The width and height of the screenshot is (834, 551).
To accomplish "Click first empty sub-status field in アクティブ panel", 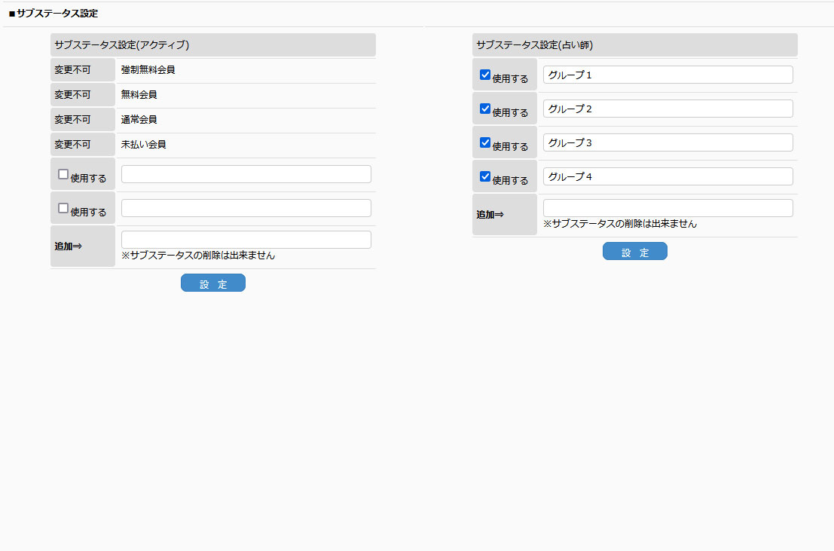I will coord(246,174).
